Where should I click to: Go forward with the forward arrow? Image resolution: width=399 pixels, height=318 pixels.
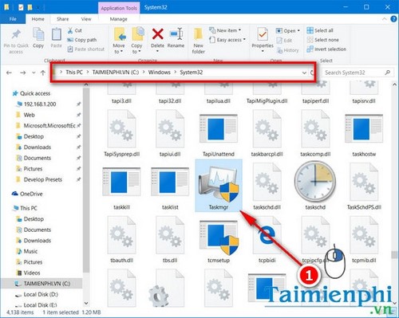(x=23, y=73)
